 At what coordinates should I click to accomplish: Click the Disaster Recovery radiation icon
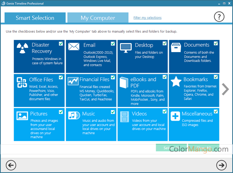23,48
